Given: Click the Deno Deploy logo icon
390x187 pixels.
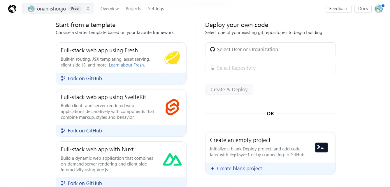Looking at the screenshot, I should click(12, 9).
